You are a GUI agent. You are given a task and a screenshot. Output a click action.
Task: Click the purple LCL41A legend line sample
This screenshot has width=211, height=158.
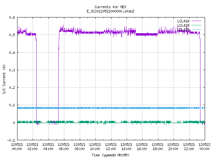pyautogui.click(x=196, y=21)
